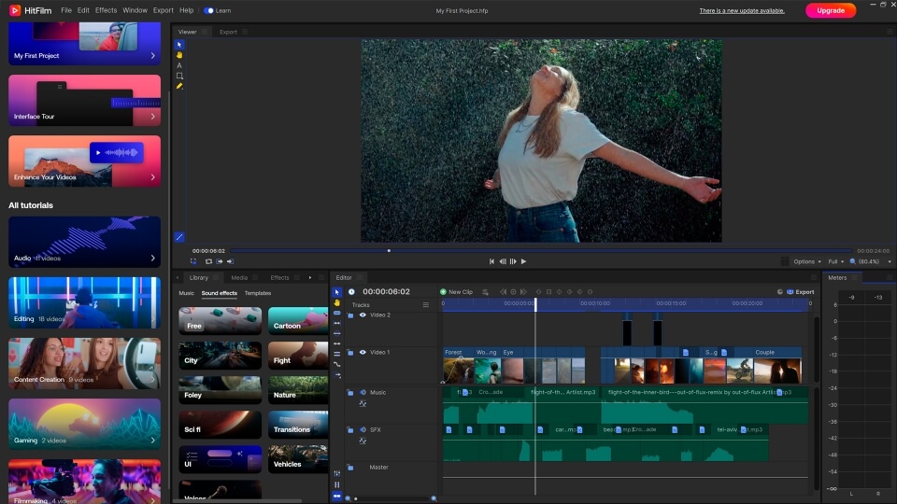Open the Full quality dropdown
Image resolution: width=897 pixels, height=504 pixels.
[835, 261]
